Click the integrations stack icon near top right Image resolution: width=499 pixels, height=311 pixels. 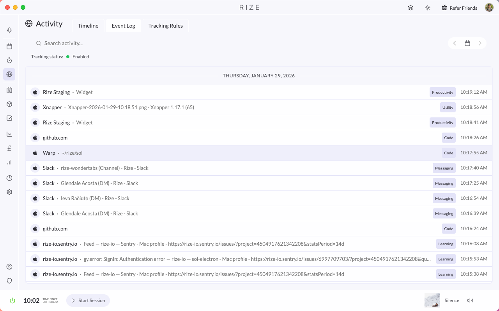tap(410, 7)
